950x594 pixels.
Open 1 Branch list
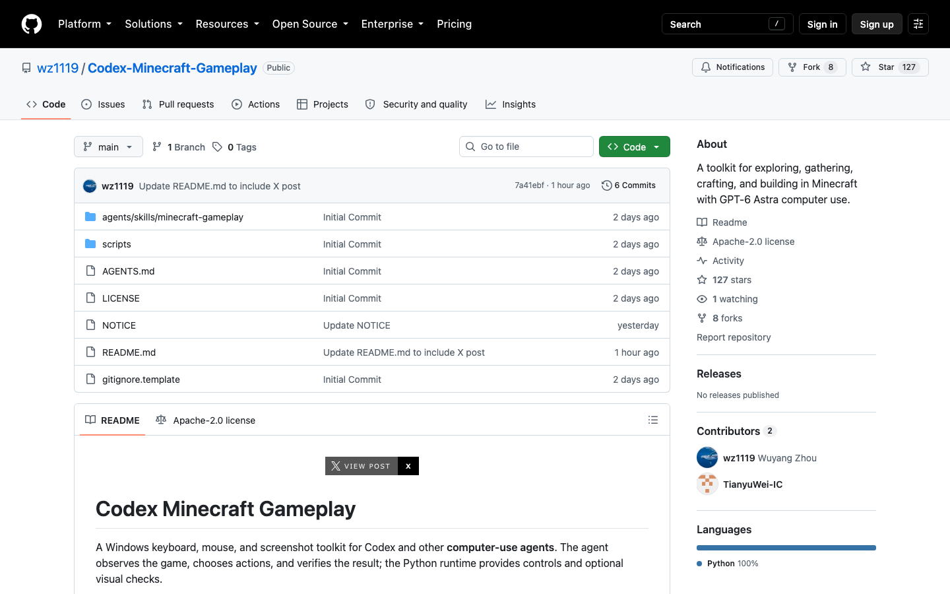click(x=179, y=147)
